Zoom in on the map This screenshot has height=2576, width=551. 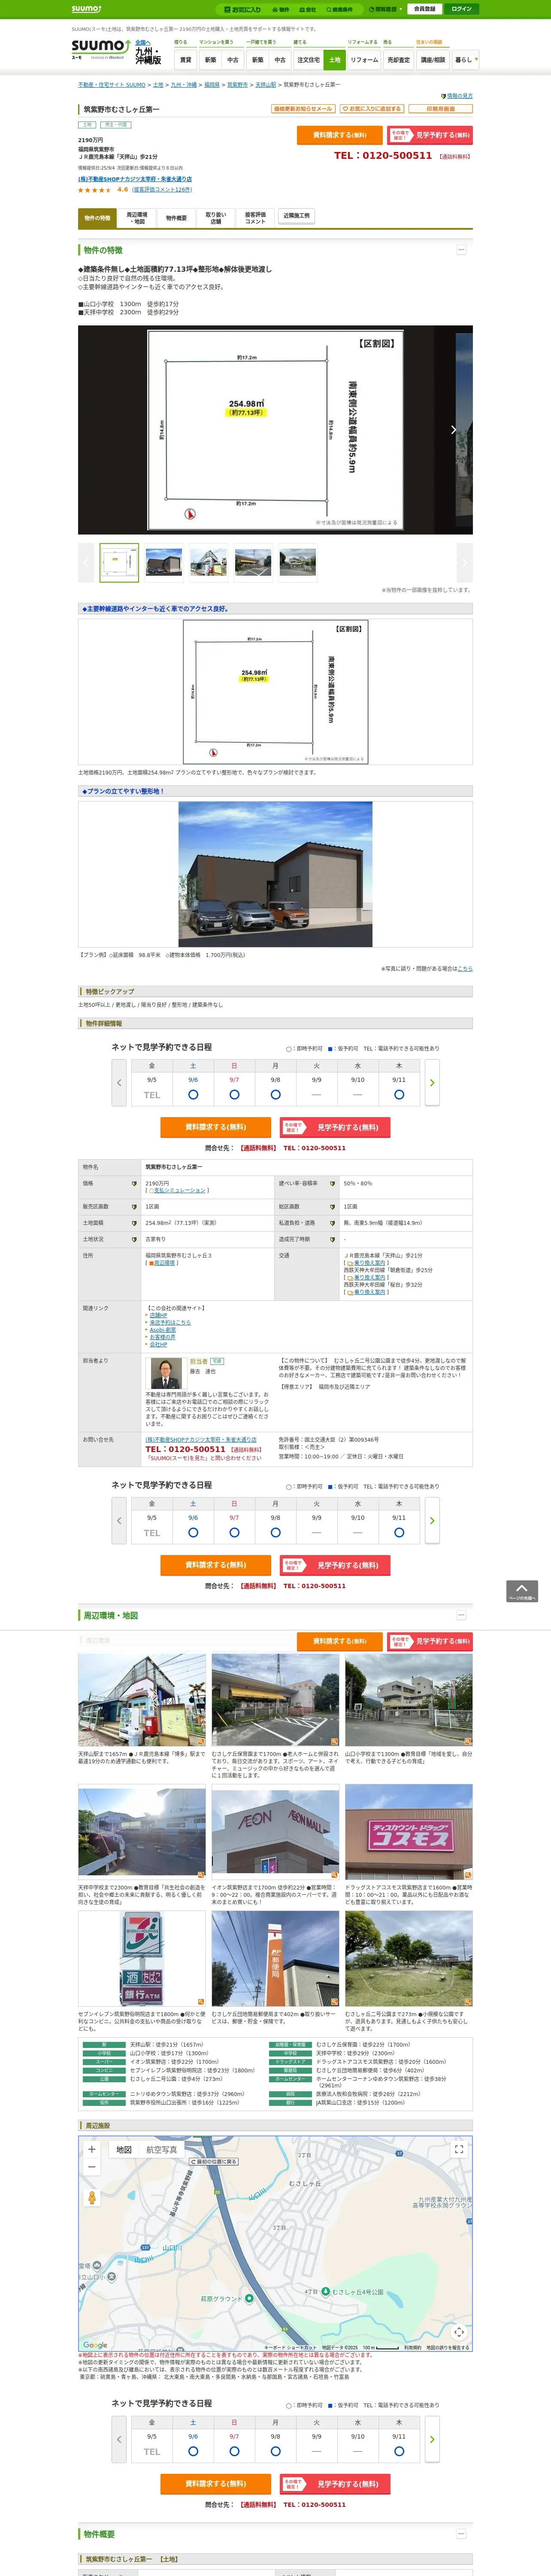[92, 2149]
